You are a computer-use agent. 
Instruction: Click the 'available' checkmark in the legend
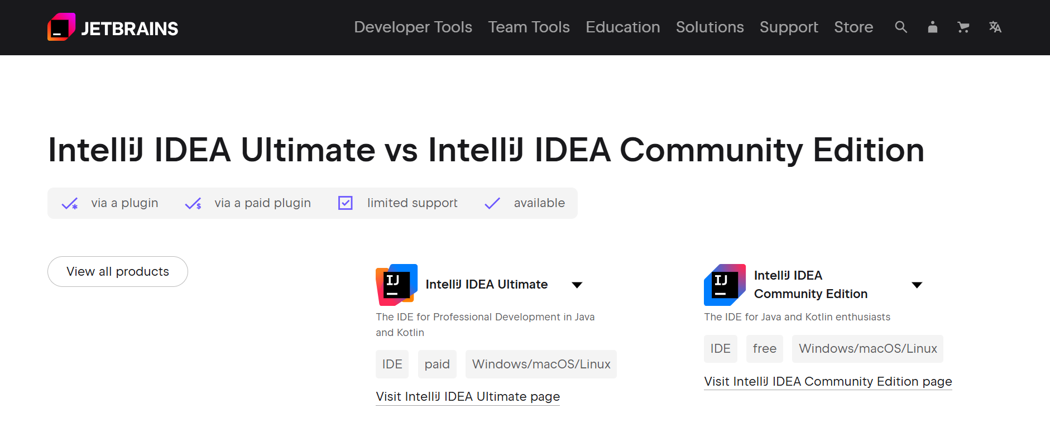coord(492,203)
